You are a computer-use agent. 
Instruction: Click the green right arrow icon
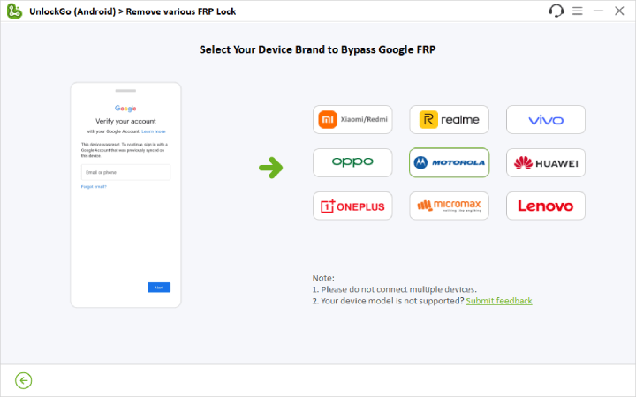276,167
